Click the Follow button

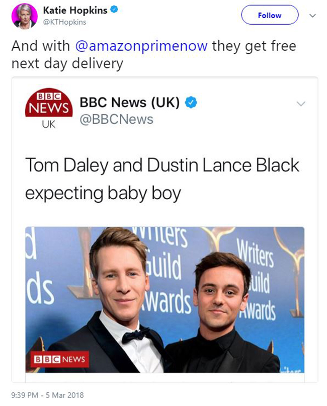(x=270, y=15)
